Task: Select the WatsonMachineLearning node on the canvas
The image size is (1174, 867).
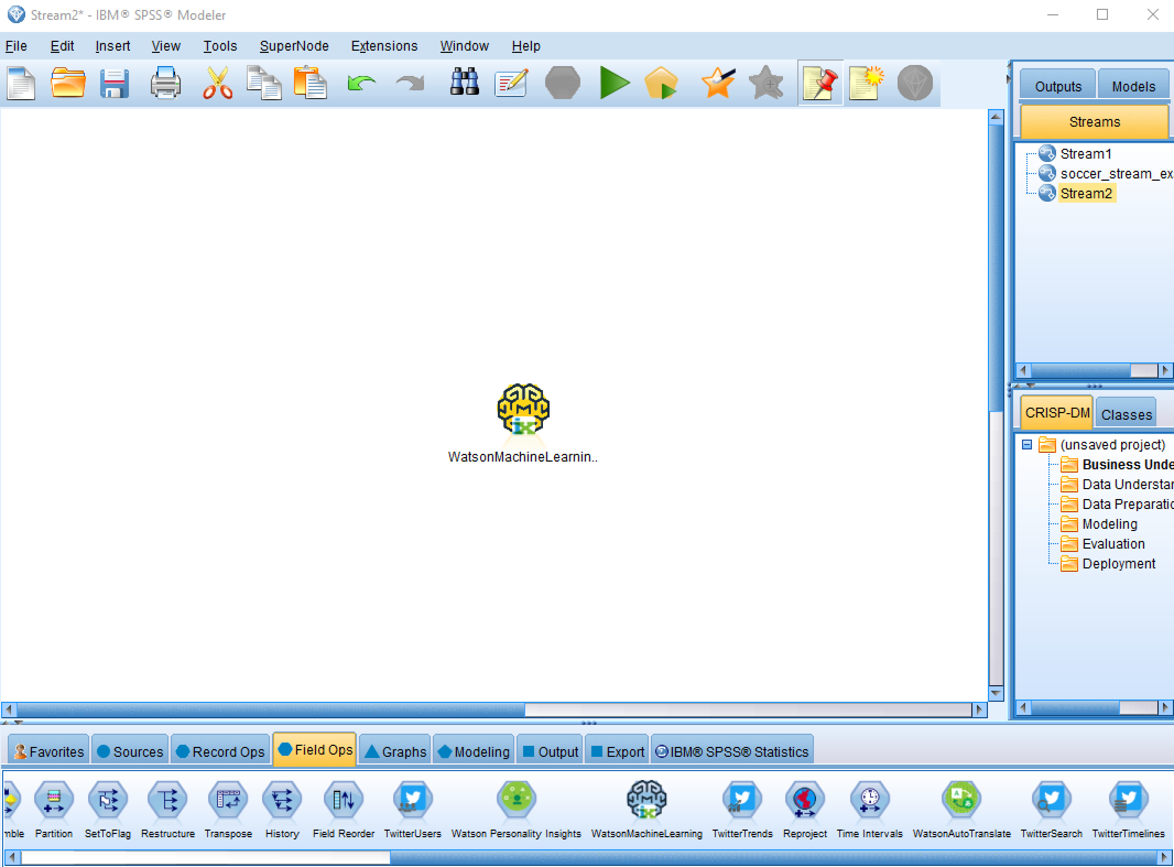Action: coord(523,409)
